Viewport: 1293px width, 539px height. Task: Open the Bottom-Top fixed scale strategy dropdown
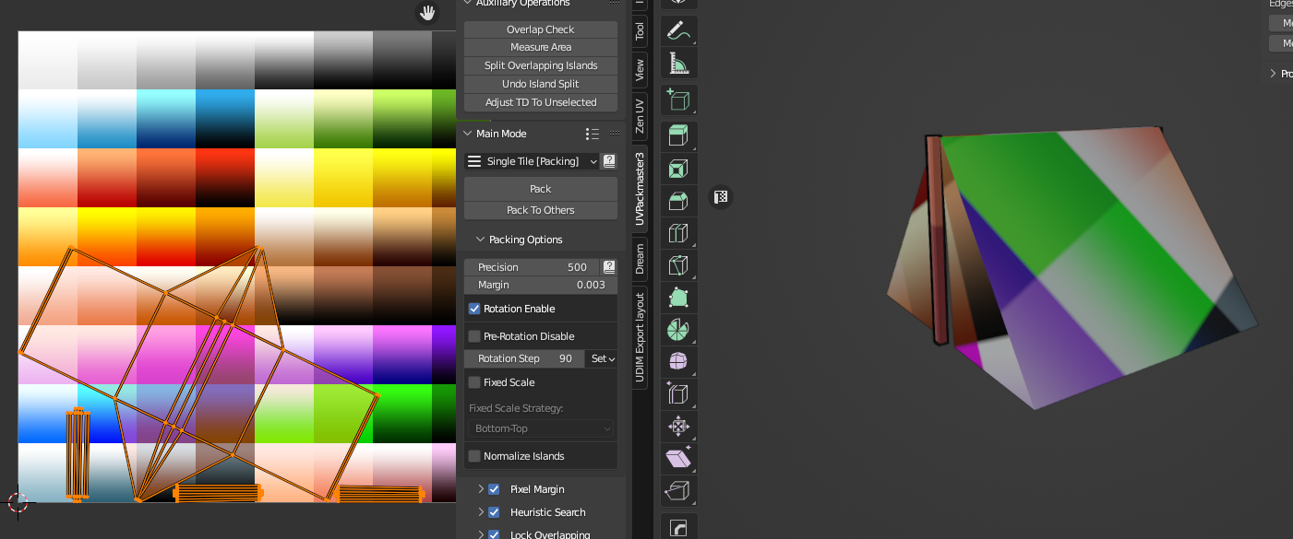(541, 428)
